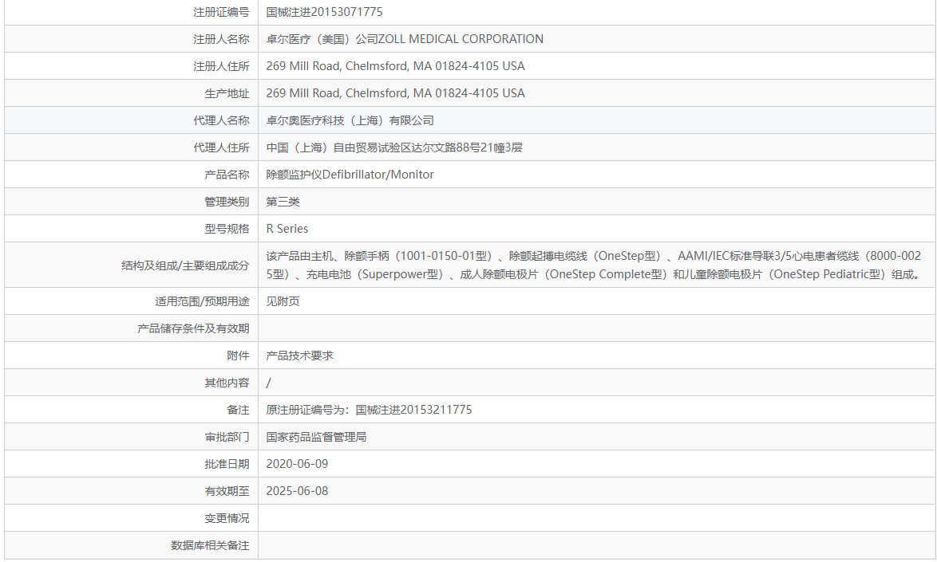
Task: Select approval date 2020-06-09
Action: [297, 464]
